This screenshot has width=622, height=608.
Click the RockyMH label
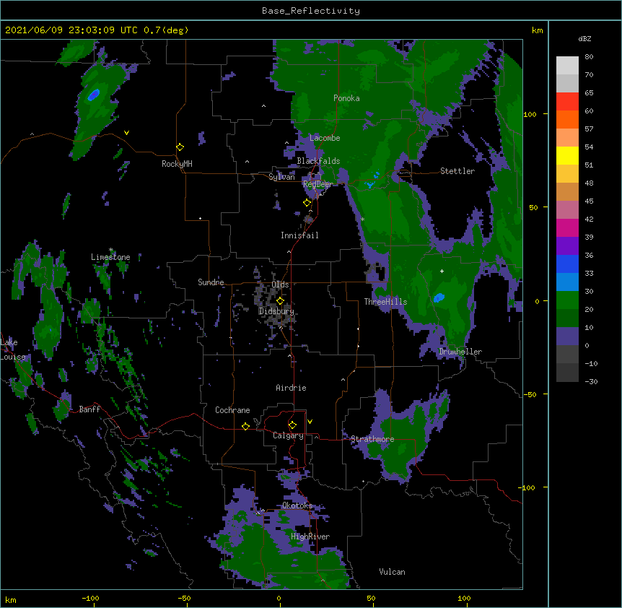177,164
